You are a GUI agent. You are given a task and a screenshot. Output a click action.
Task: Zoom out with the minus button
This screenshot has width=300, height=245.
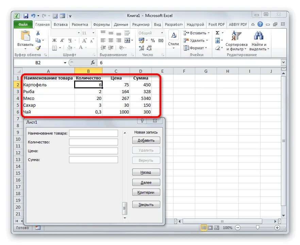coord(238,228)
